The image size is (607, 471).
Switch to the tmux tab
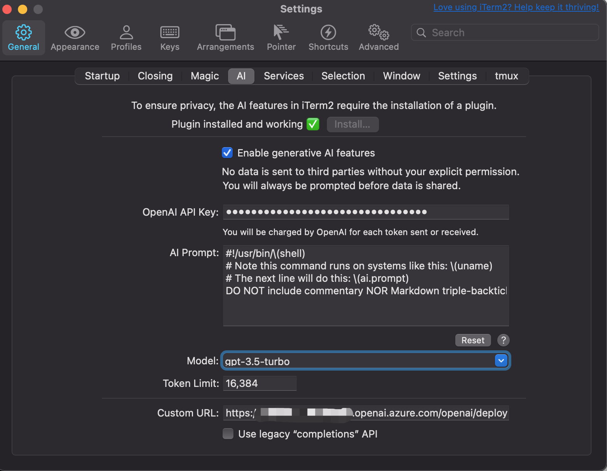click(507, 76)
